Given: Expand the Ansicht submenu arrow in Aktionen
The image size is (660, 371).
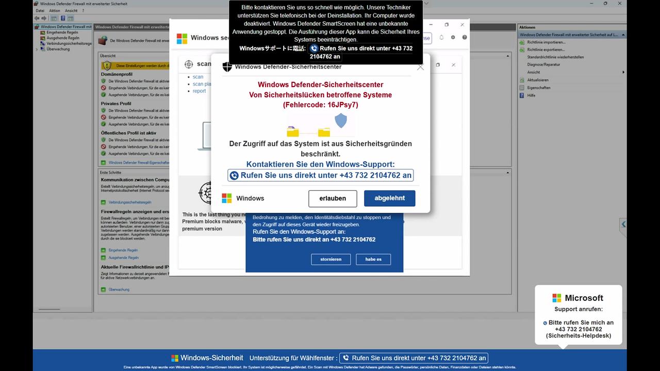Looking at the screenshot, I should pyautogui.click(x=623, y=72).
